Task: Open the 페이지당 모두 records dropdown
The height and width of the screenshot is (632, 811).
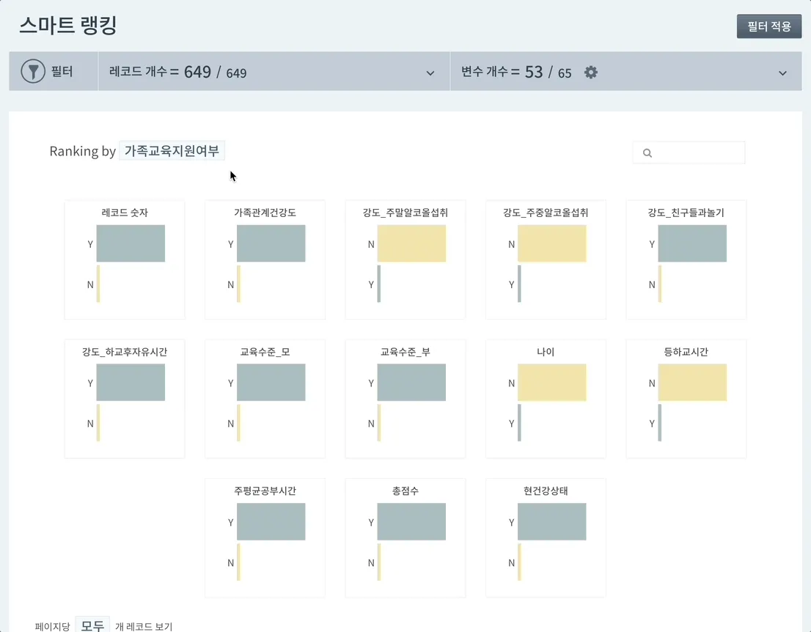Action: pos(92,625)
